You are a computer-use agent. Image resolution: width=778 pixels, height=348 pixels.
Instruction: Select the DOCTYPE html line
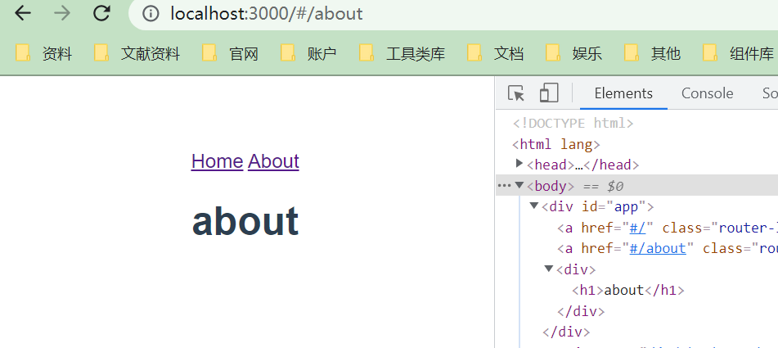point(573,123)
